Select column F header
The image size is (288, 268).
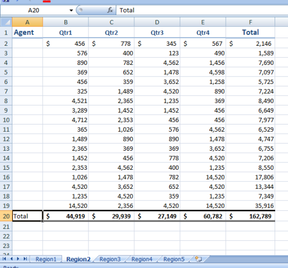pyautogui.click(x=250, y=22)
